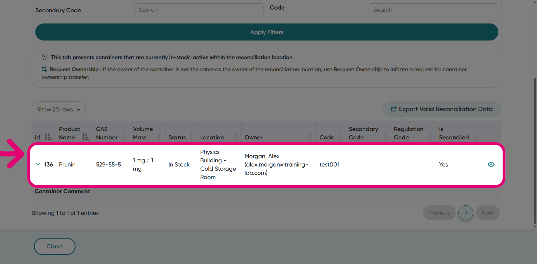This screenshot has width=537, height=264.
Task: Sort by Is Reconciled column arrows
Action: [475, 137]
